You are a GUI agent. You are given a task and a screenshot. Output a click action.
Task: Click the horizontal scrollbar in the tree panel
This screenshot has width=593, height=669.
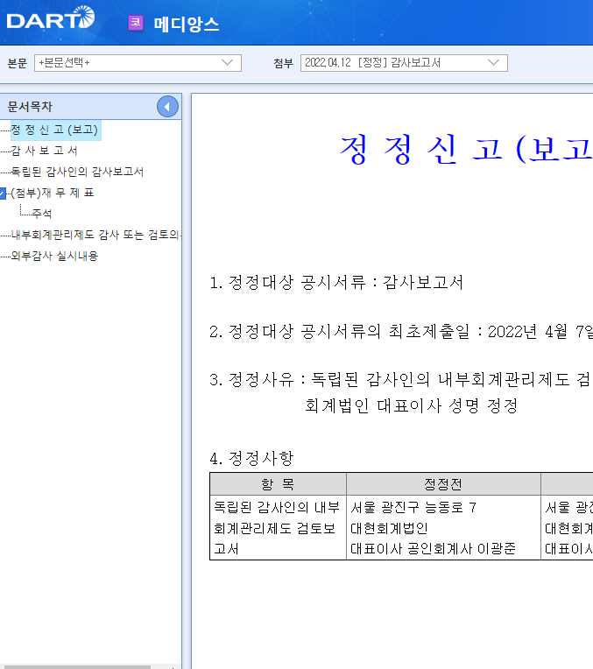tap(75, 666)
